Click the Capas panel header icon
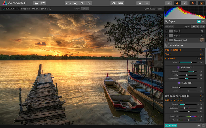 point(167,22)
